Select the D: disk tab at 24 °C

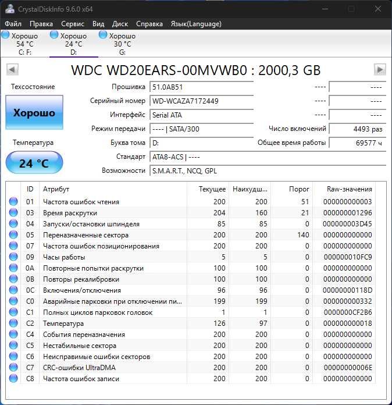coord(74,43)
